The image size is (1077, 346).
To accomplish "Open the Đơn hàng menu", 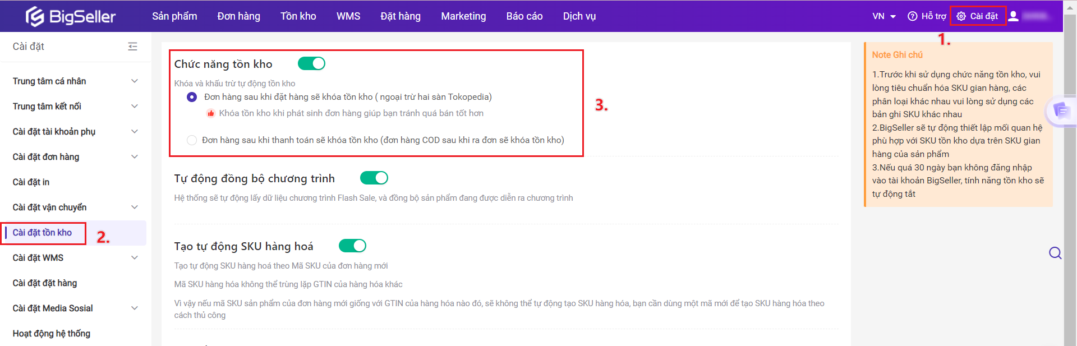I will click(x=239, y=16).
